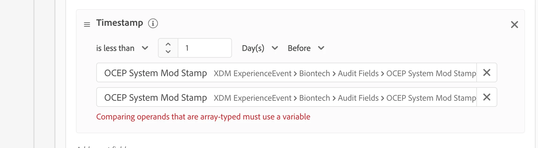Click Audit Fields in the second field path

[x=358, y=98]
